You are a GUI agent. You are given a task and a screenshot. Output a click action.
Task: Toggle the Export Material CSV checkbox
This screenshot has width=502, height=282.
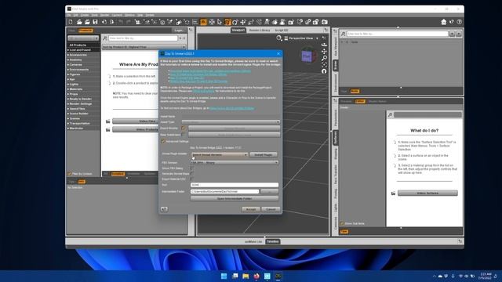[192, 179]
